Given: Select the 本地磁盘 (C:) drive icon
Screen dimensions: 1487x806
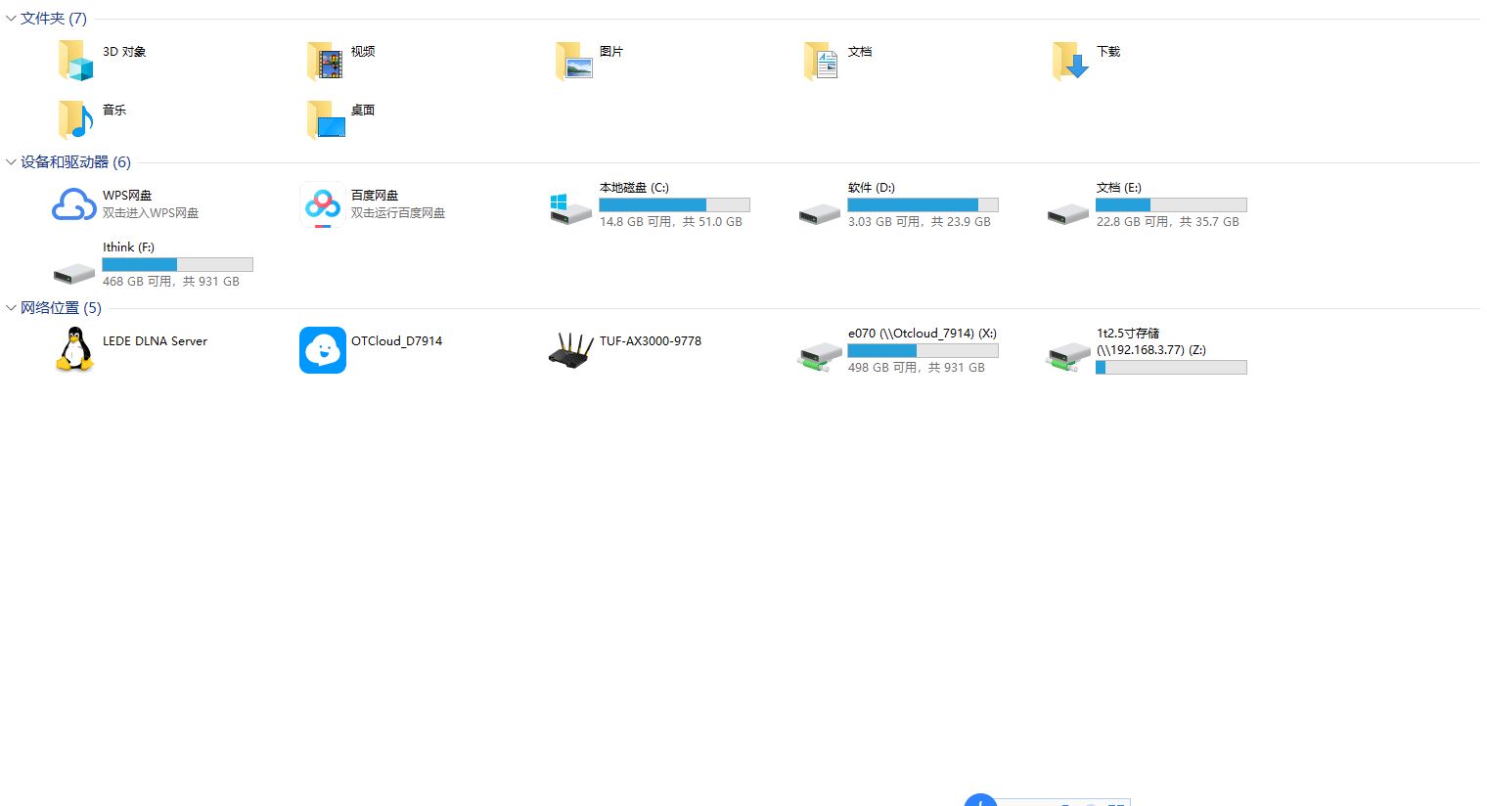Looking at the screenshot, I should (571, 208).
